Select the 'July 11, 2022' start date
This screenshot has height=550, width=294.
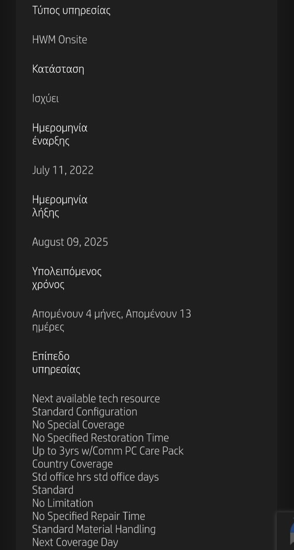(x=63, y=171)
